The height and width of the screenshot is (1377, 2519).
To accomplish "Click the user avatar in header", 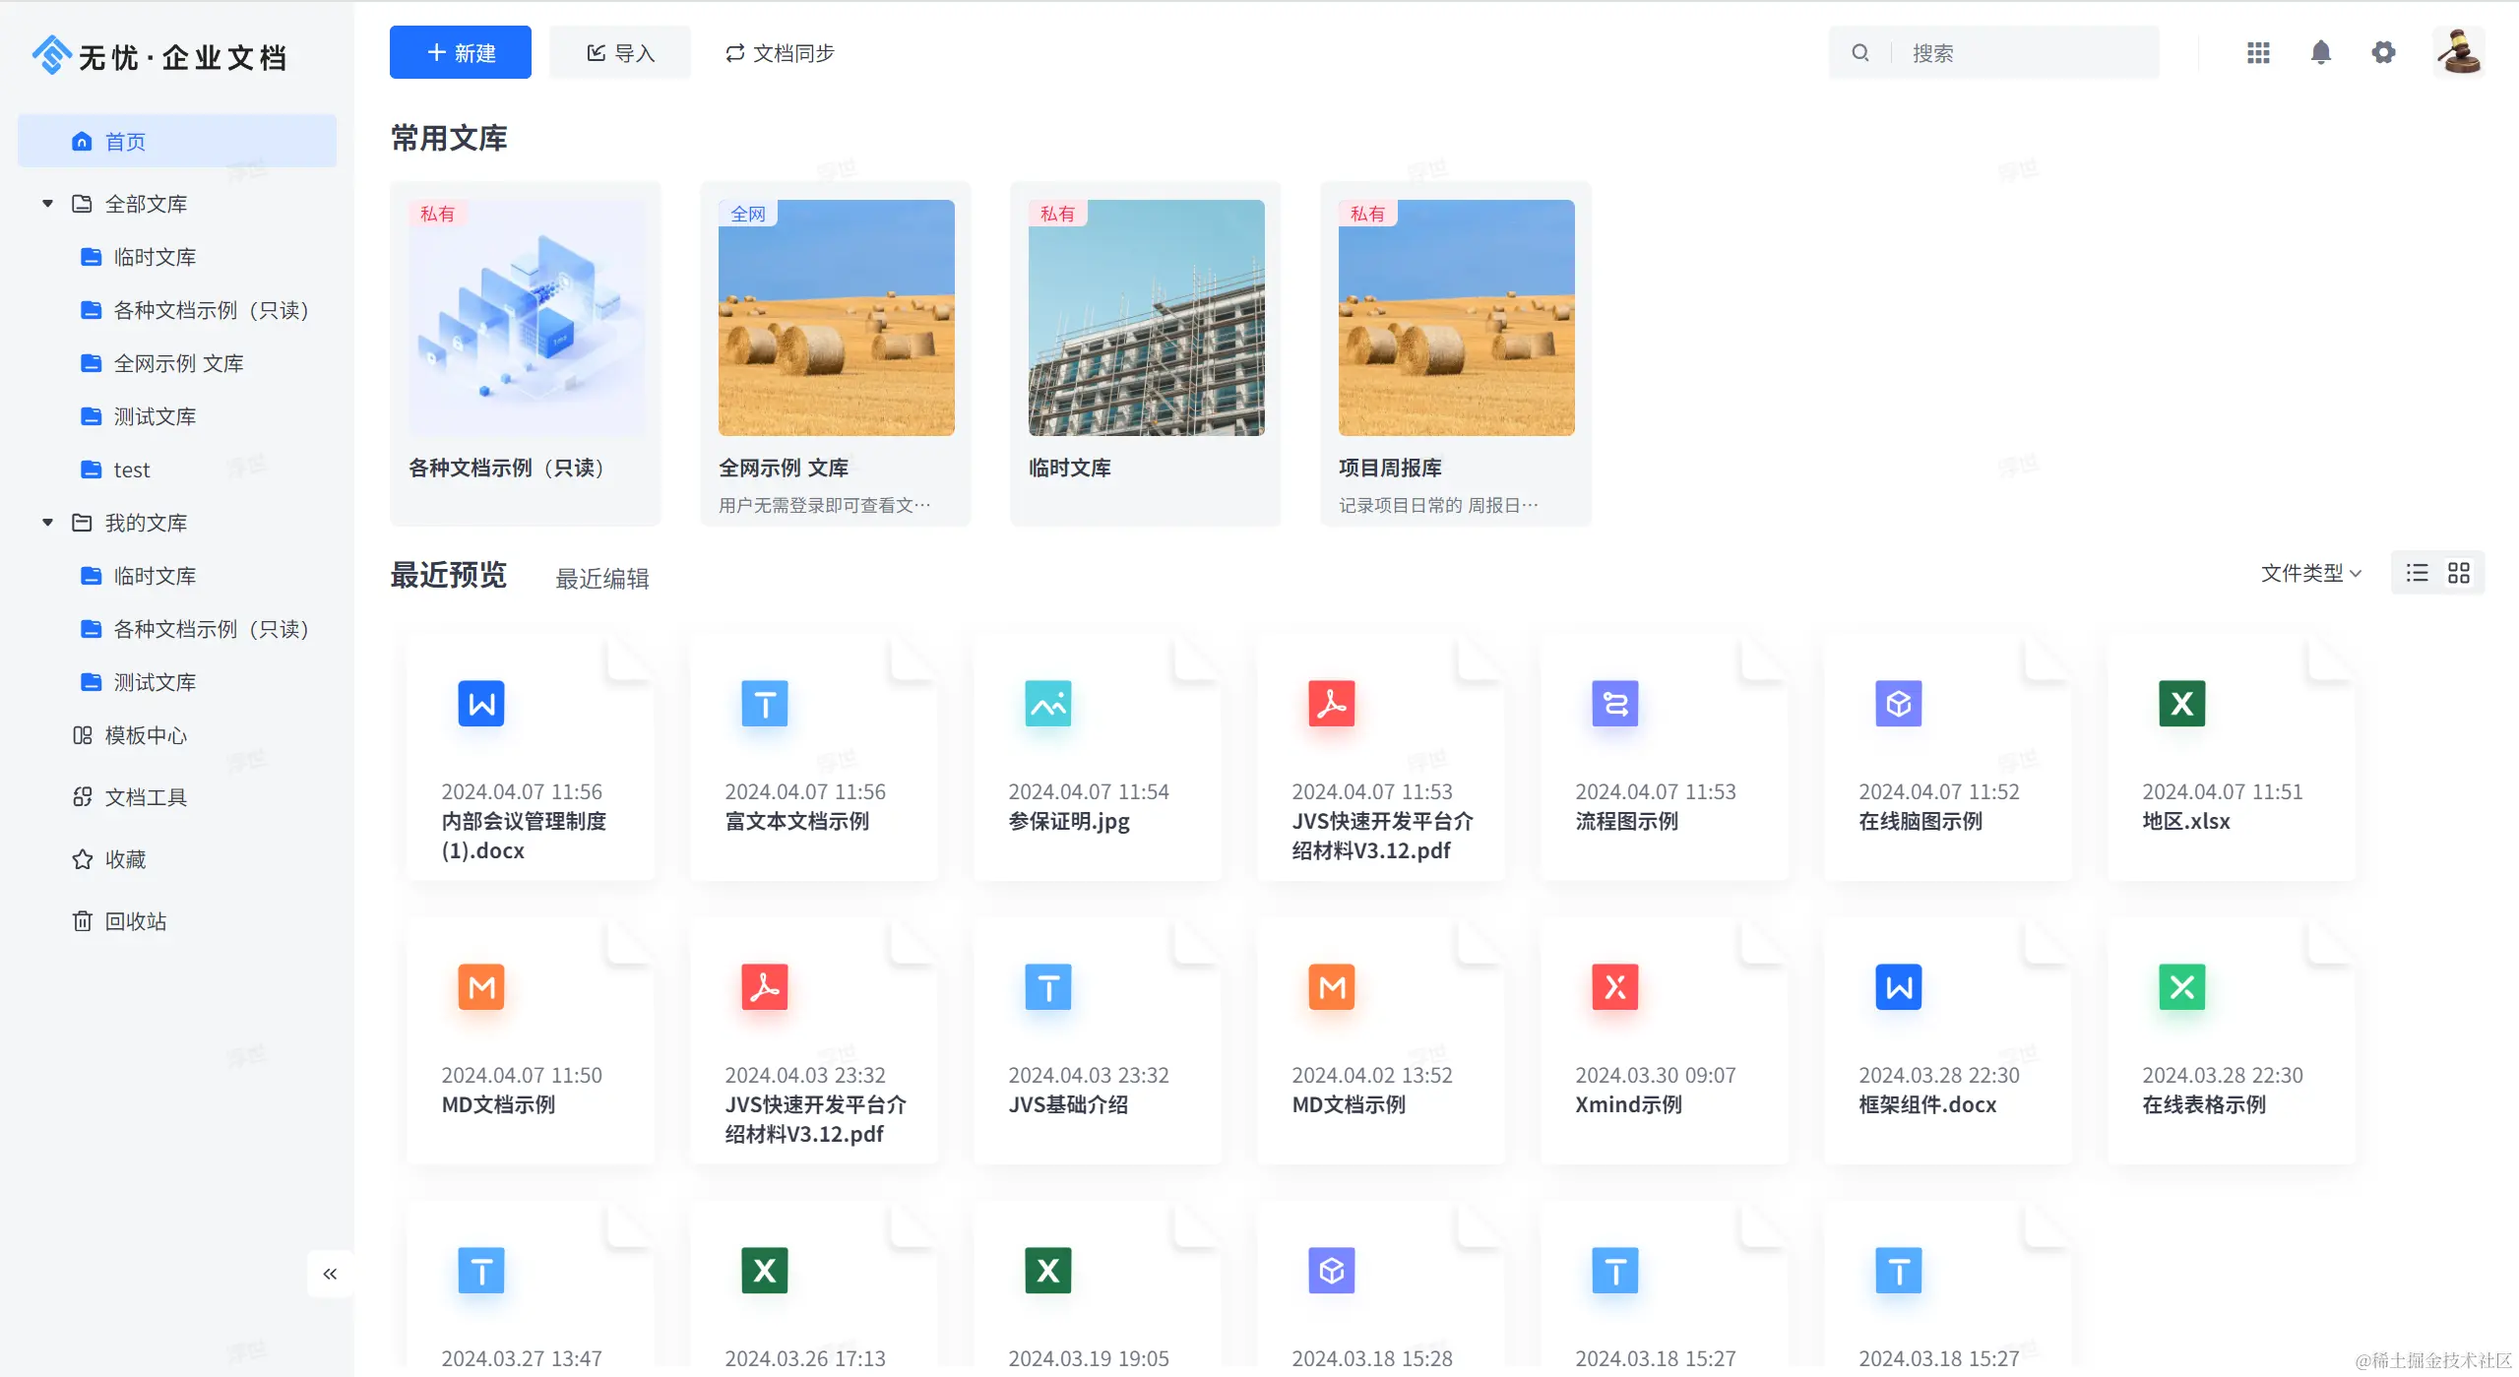I will [x=2458, y=53].
